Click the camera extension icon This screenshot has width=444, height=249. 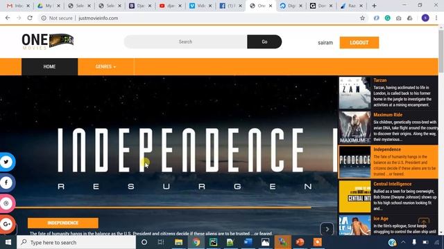coord(398,18)
